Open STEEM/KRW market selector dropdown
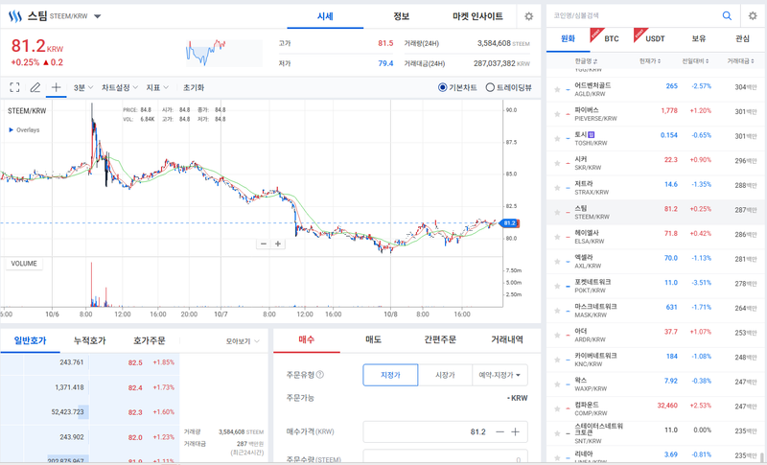Image resolution: width=767 pixels, height=465 pixels. pos(98,16)
